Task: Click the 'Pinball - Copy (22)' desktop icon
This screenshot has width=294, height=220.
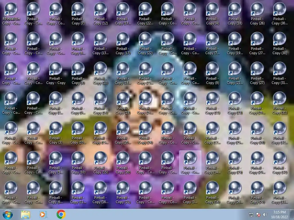Action: [x=145, y=44]
